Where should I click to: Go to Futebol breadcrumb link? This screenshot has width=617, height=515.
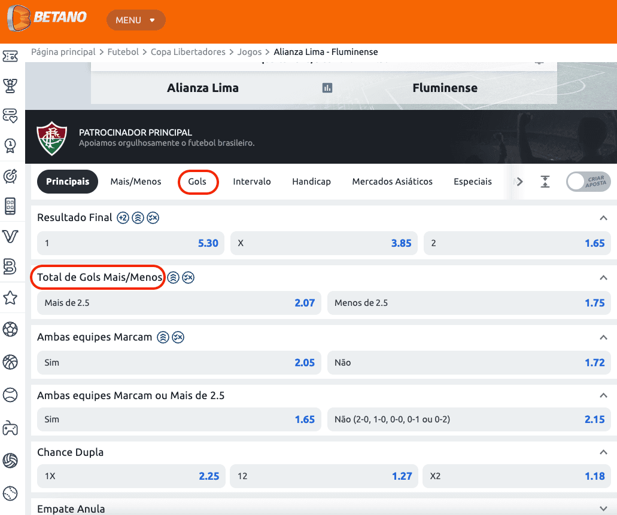pos(123,52)
